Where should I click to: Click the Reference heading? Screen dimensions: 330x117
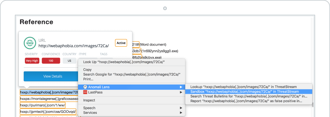[36, 22]
